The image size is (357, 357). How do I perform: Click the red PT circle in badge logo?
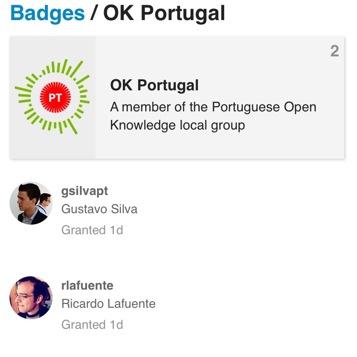point(55,97)
